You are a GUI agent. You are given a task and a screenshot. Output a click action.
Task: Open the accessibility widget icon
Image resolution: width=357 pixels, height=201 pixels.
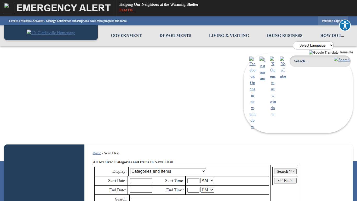tap(345, 25)
